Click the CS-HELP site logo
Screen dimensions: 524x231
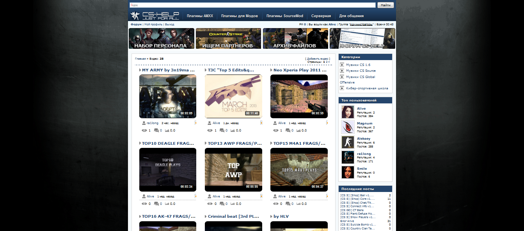pos(155,16)
